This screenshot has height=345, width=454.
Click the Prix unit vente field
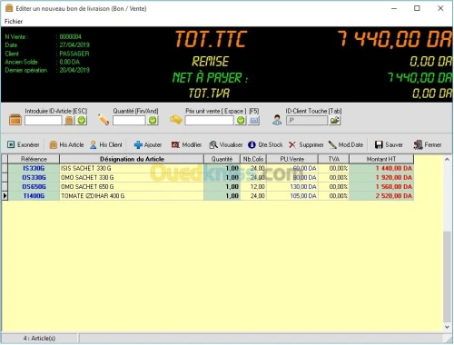pyautogui.click(x=209, y=121)
